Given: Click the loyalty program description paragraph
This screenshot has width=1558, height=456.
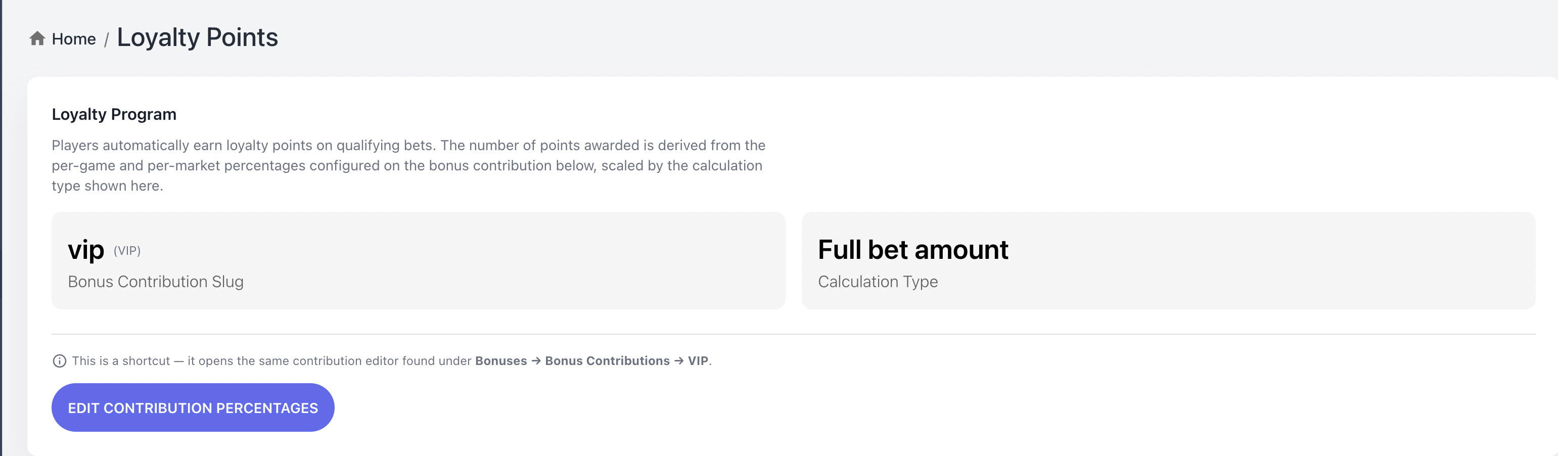Looking at the screenshot, I should pyautogui.click(x=408, y=166).
